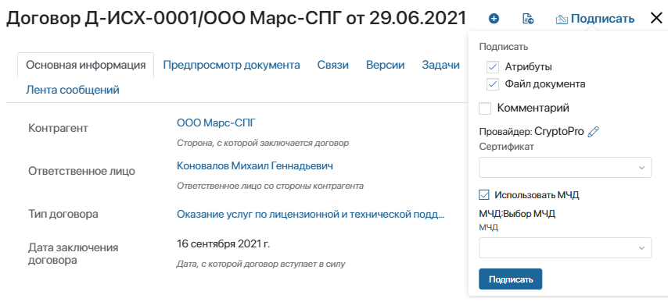Click the document export icon in header

(528, 19)
